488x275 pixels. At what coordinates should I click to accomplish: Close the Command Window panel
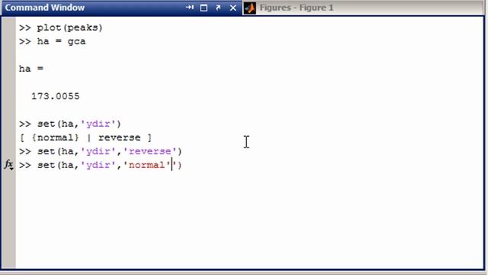point(233,8)
